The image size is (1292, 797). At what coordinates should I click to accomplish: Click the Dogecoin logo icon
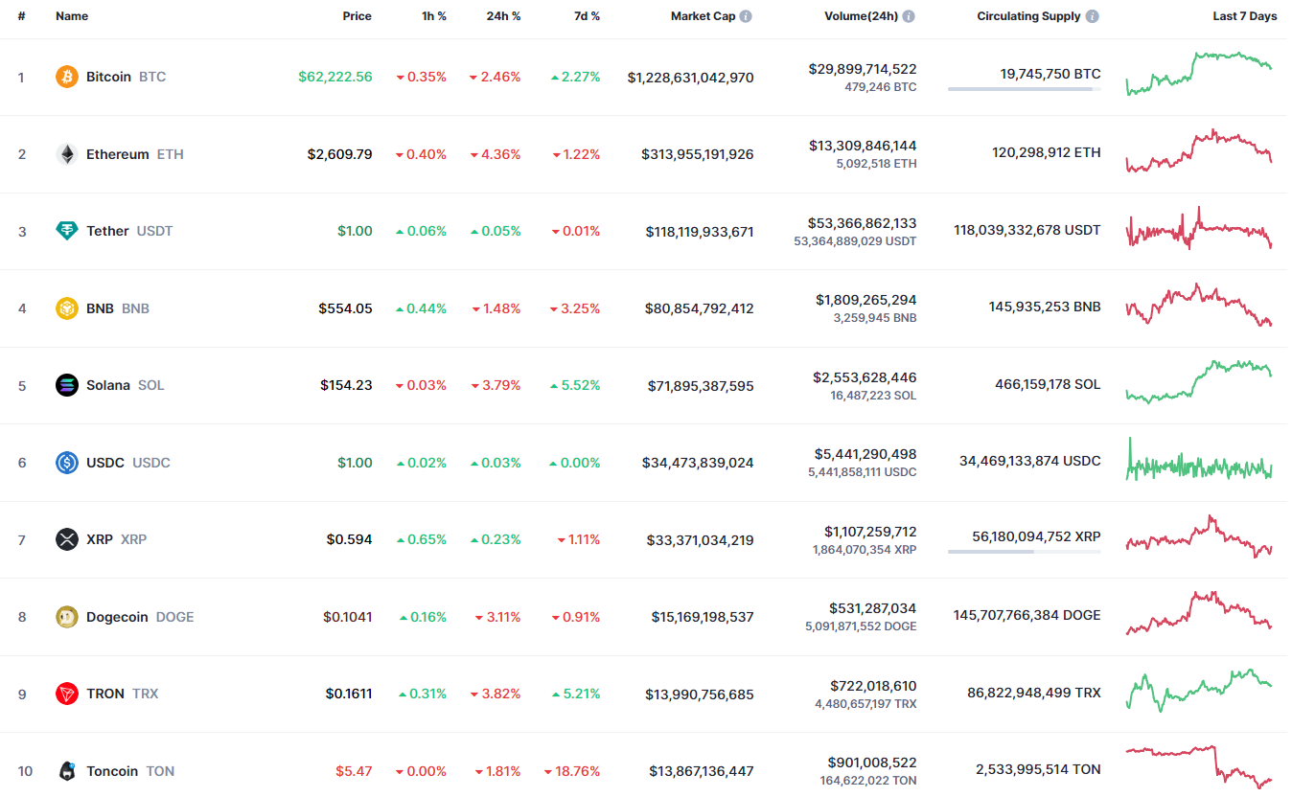[x=66, y=617]
